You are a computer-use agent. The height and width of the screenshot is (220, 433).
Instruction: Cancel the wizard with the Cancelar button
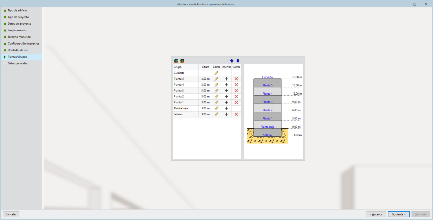point(10,214)
